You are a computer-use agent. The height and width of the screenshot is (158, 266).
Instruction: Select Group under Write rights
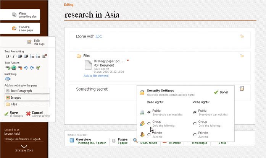click(195, 123)
